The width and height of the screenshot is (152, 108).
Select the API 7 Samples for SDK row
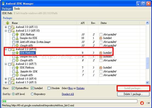pyautogui.click(x=74, y=71)
